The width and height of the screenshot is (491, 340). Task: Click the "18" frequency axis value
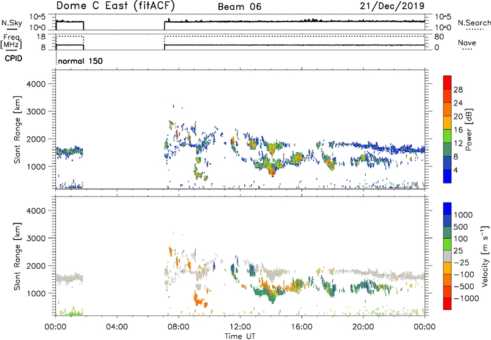click(41, 37)
